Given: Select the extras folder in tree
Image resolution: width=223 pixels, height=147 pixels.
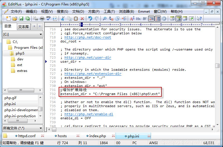Looking at the screenshot, I should click(x=22, y=71).
